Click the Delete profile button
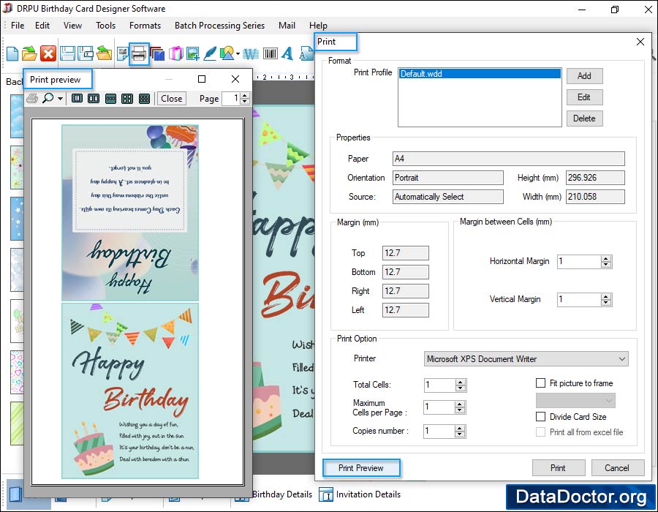 click(x=585, y=118)
